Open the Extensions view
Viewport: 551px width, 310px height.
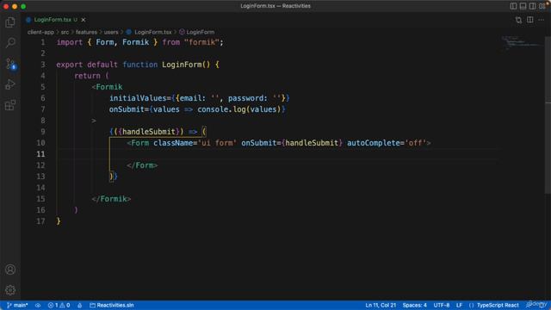(10, 105)
